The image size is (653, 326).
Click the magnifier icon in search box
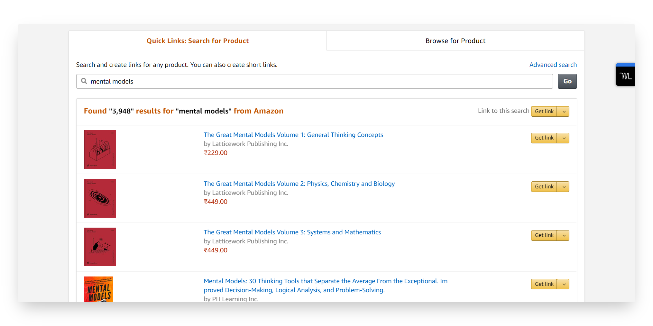click(84, 81)
